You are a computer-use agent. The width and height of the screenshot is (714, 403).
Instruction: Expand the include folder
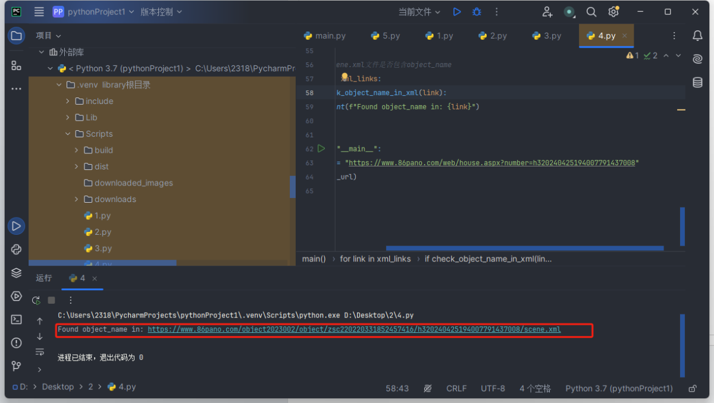click(68, 101)
